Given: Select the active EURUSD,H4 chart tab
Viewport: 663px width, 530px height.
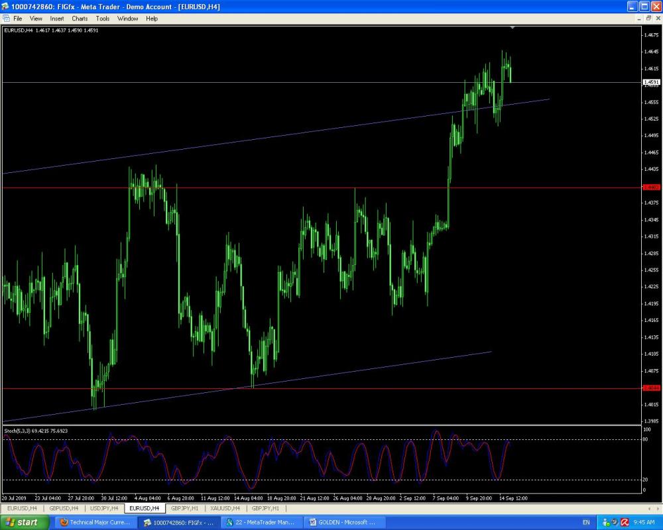Looking at the screenshot, I should [144, 508].
